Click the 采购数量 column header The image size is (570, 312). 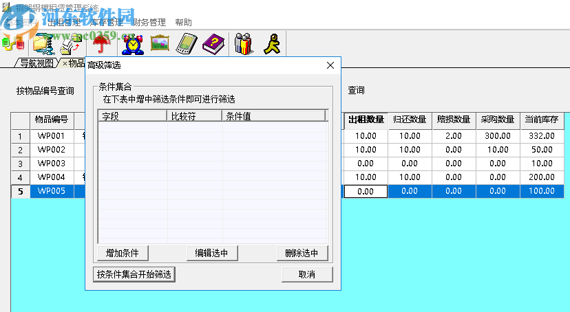click(498, 120)
